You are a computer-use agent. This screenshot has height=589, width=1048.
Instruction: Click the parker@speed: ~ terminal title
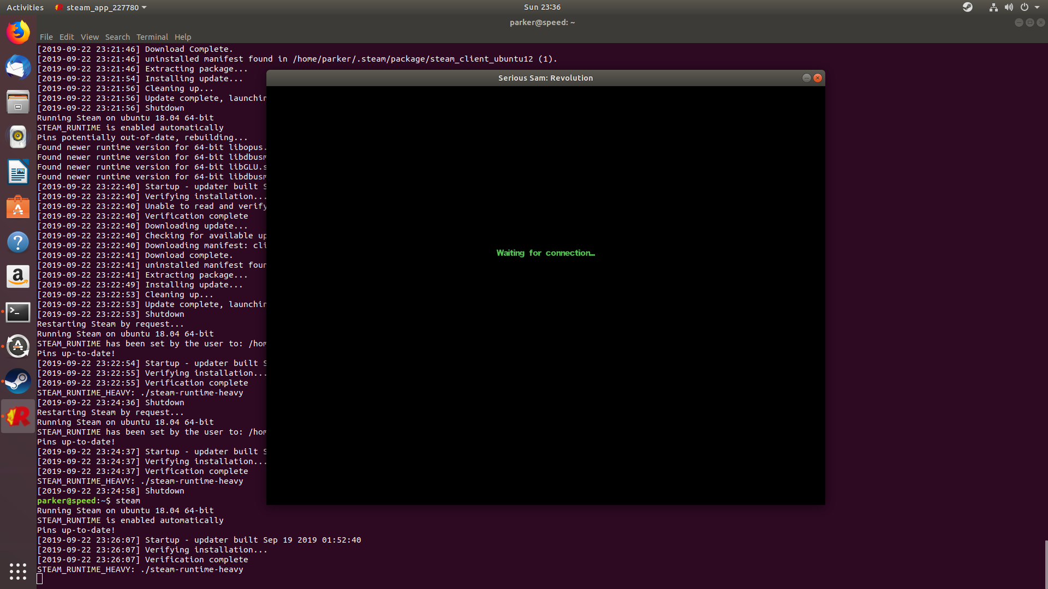click(x=542, y=22)
